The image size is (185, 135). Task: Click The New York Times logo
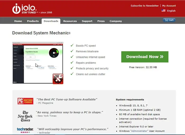click(25, 116)
